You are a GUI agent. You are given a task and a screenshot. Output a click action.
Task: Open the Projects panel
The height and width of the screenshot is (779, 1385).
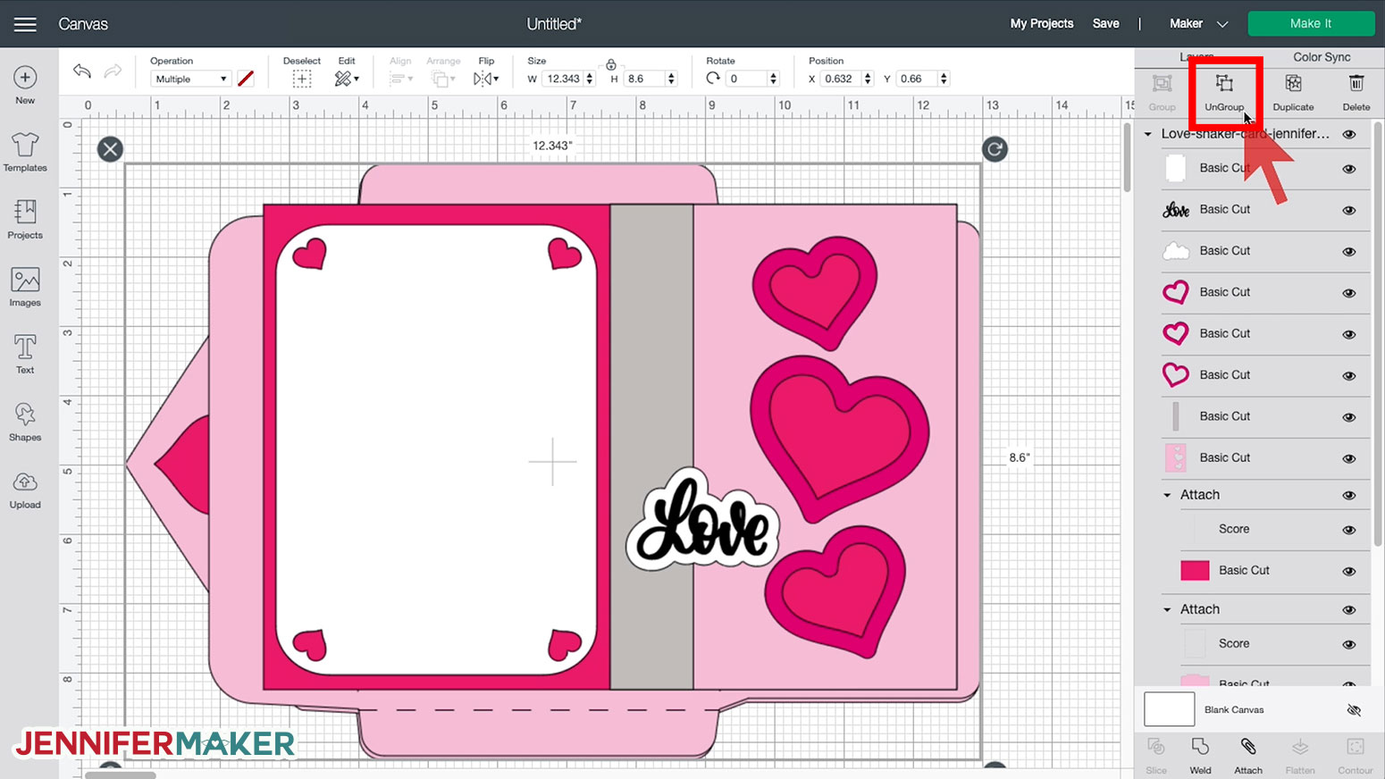[25, 220]
